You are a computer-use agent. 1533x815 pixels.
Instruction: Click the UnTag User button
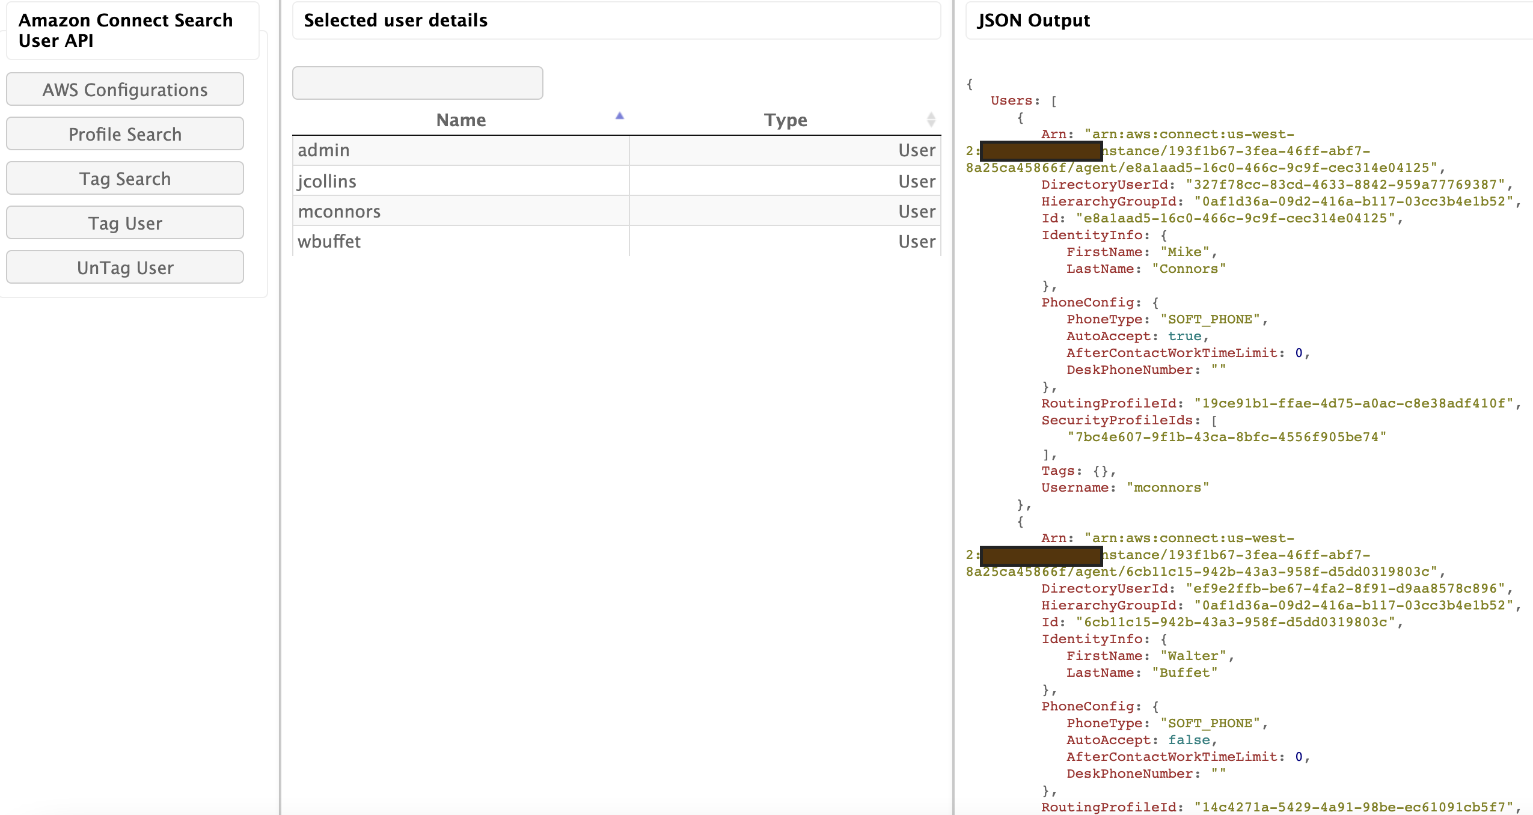125,267
